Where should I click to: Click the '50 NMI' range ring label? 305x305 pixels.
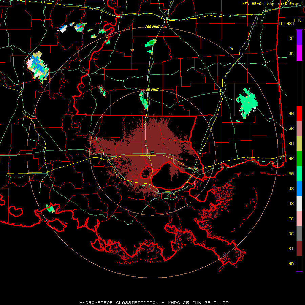(x=152, y=89)
